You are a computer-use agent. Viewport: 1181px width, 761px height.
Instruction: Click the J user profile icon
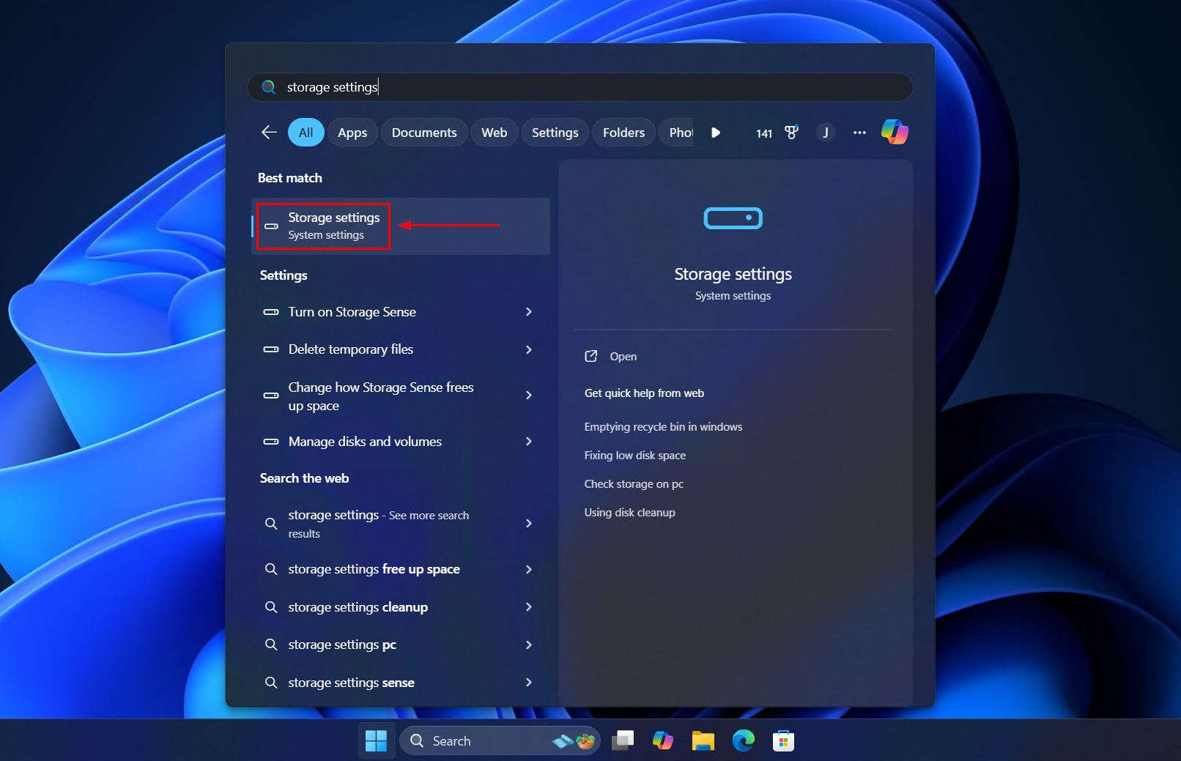pos(826,133)
